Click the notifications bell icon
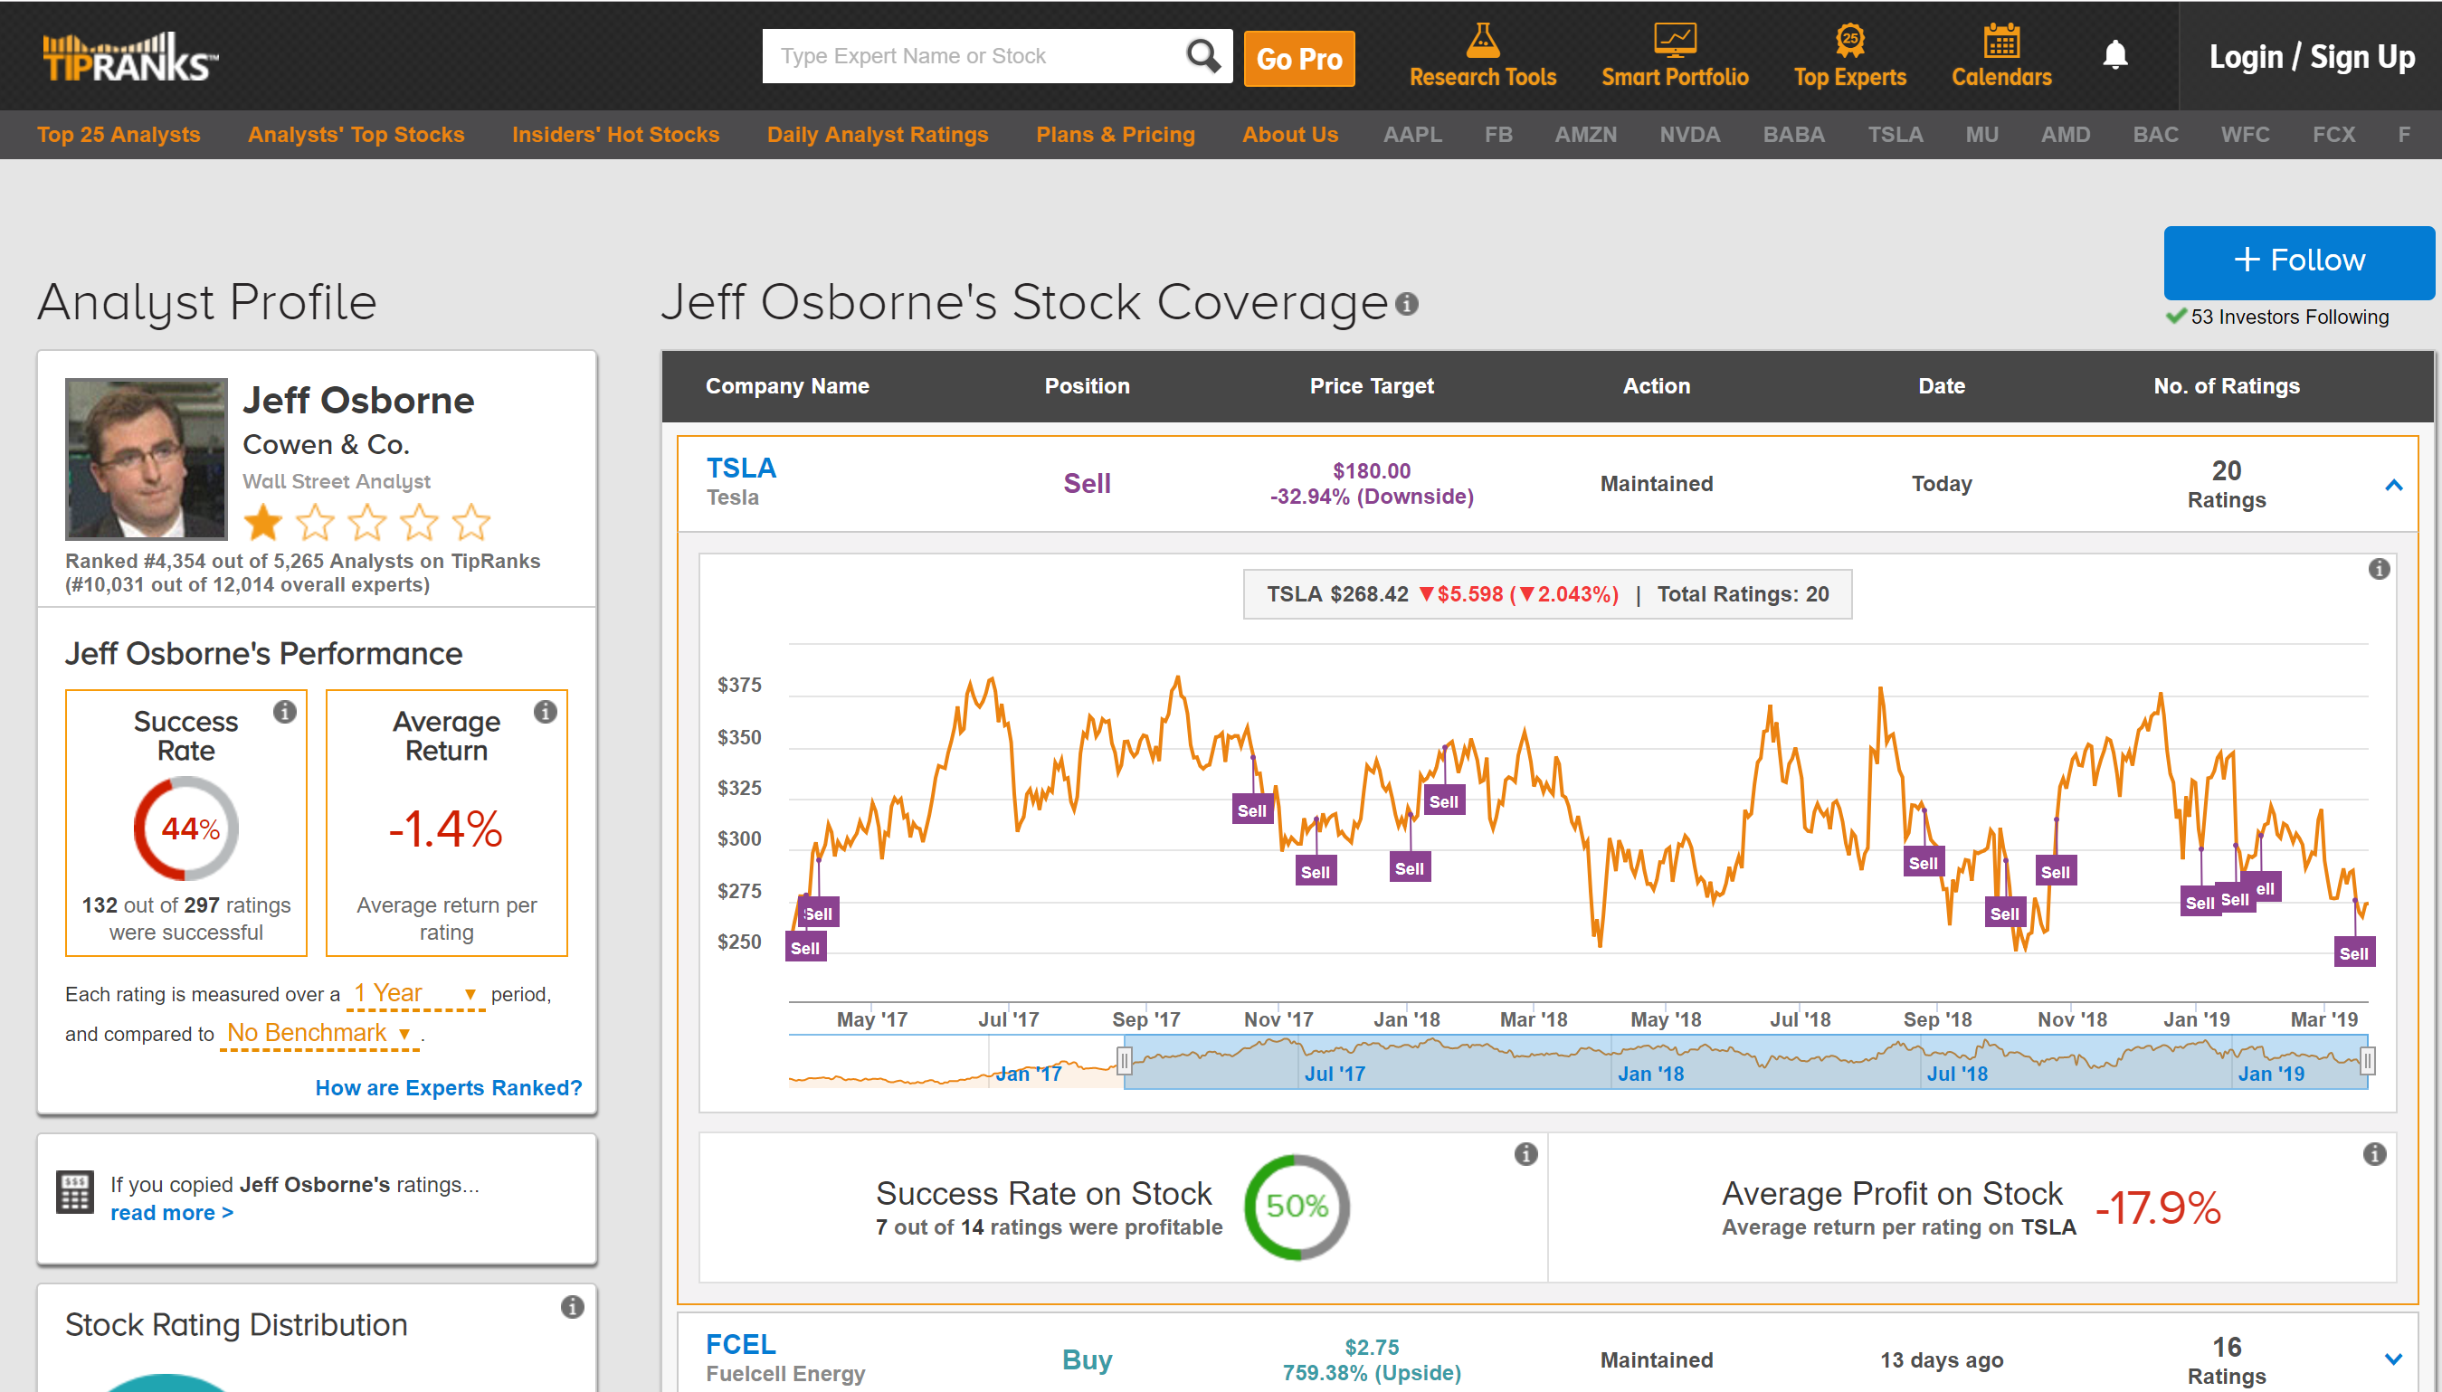Screen dimensions: 2442x1392 point(2115,55)
